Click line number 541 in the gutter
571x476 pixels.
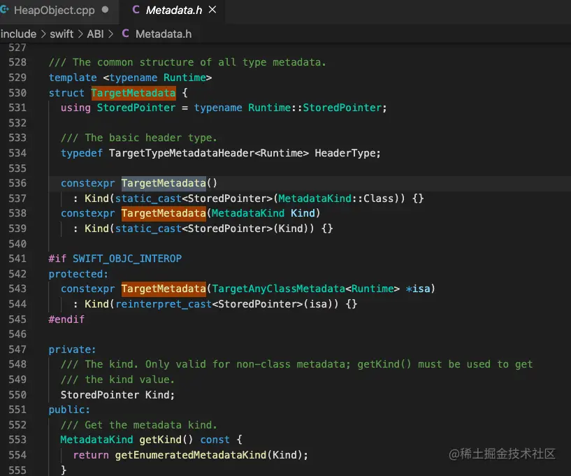(x=17, y=259)
